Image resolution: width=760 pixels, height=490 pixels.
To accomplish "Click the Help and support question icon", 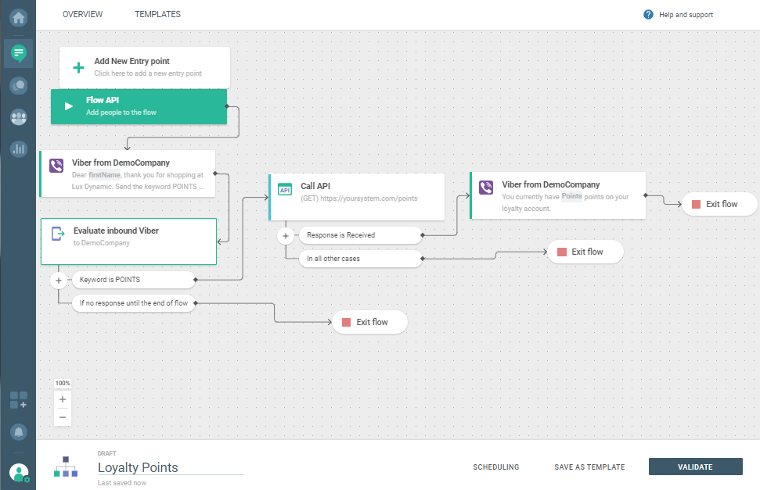I will coord(648,15).
